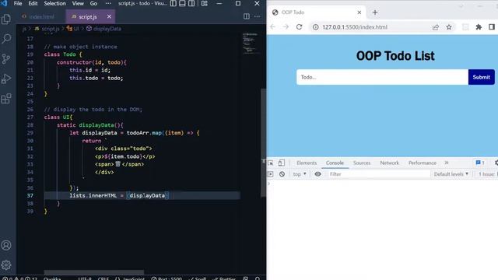Click the Submit button
The image size is (498, 280).
481,77
